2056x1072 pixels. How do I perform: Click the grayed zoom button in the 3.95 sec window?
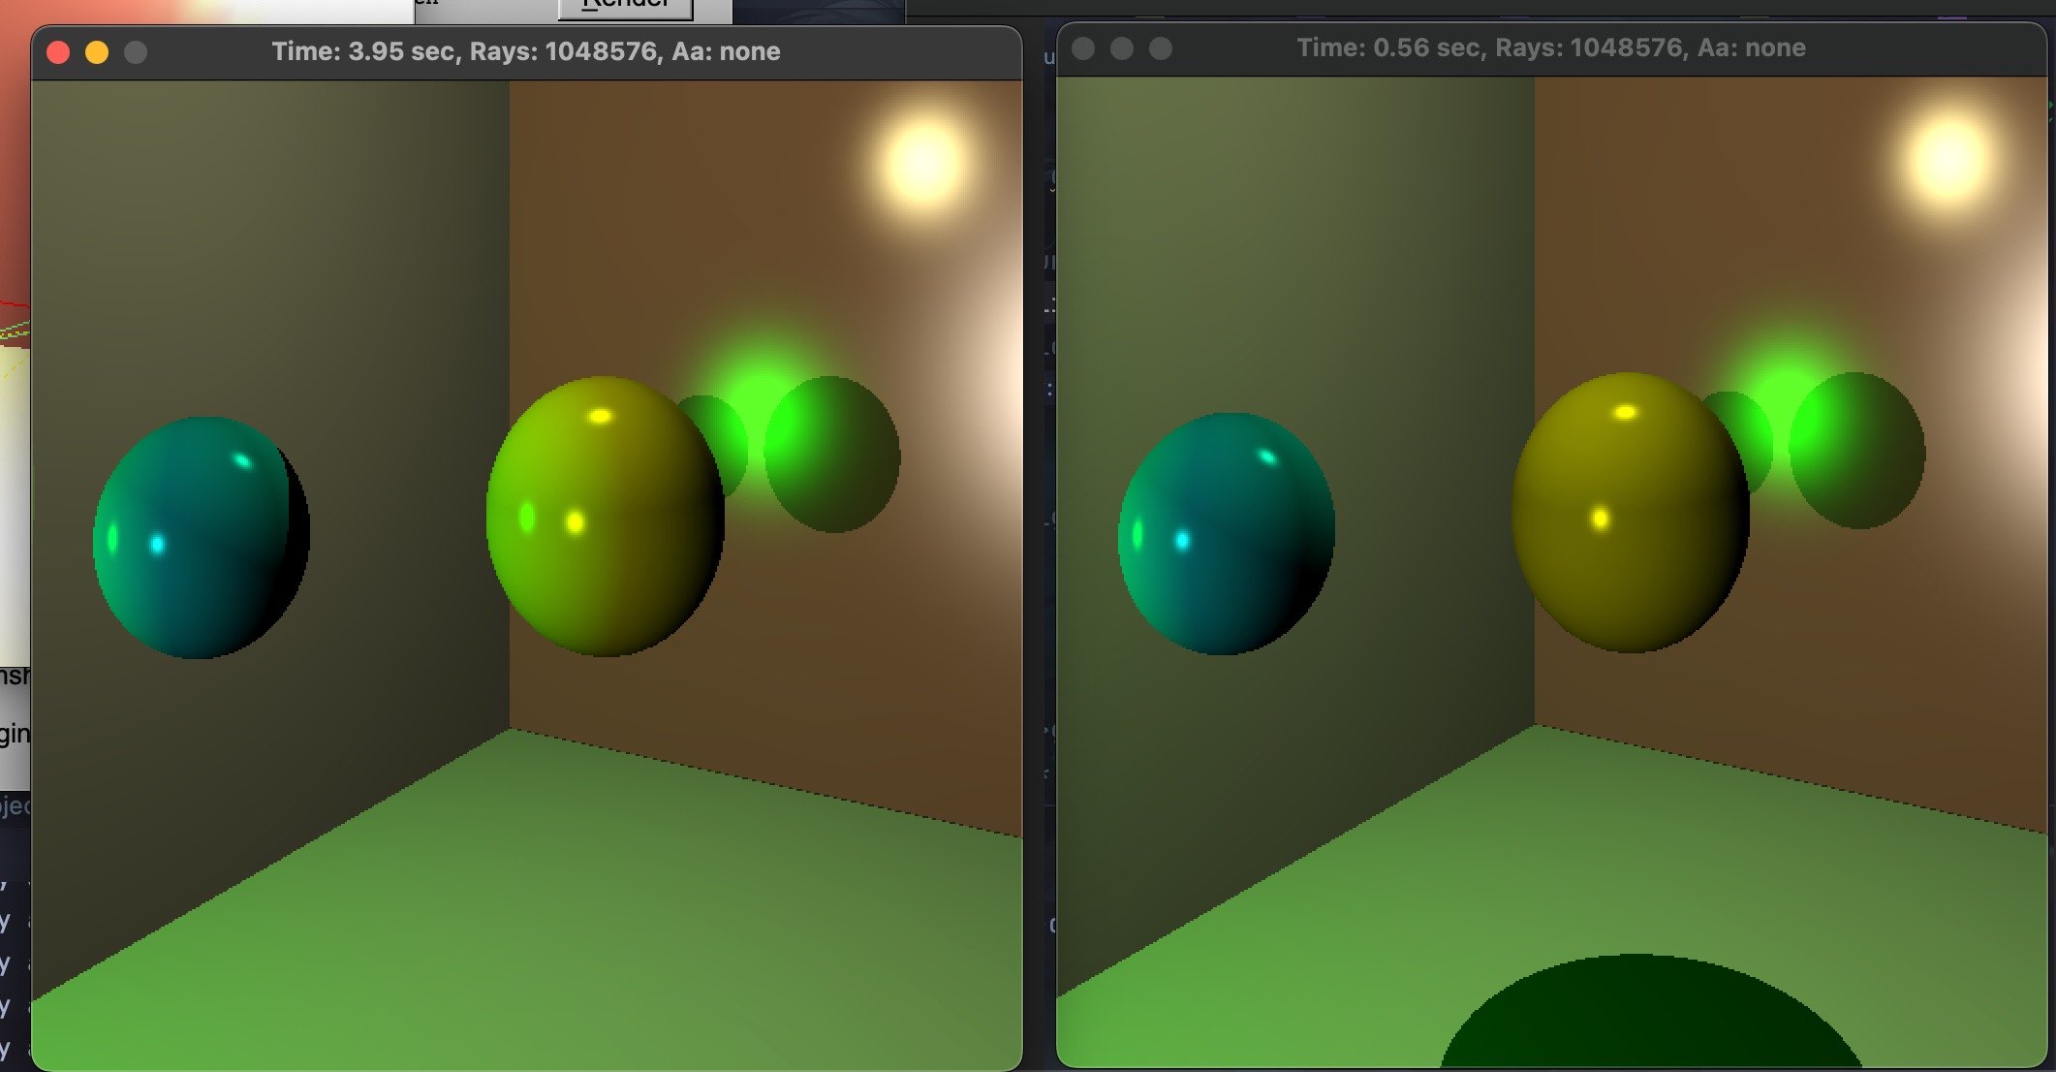point(136,52)
